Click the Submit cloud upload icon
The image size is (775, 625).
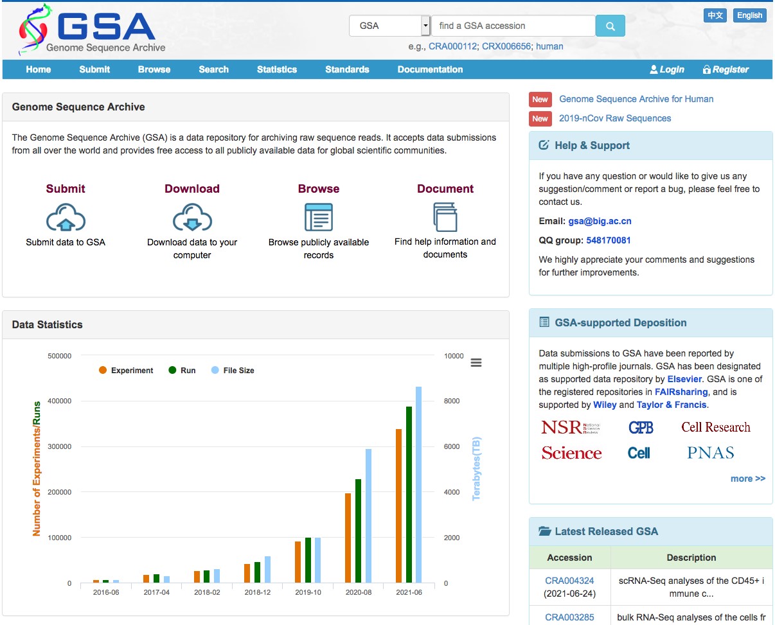(66, 217)
